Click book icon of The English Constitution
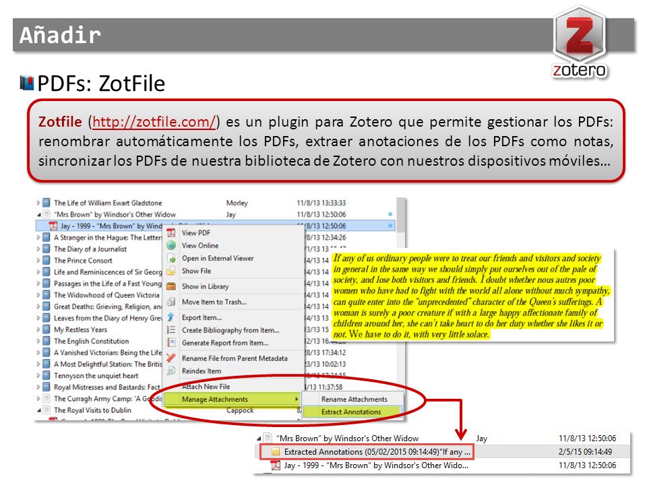 point(47,341)
